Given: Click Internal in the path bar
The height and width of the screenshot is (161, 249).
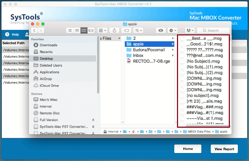Looking at the screenshot, I should [x=111, y=132].
